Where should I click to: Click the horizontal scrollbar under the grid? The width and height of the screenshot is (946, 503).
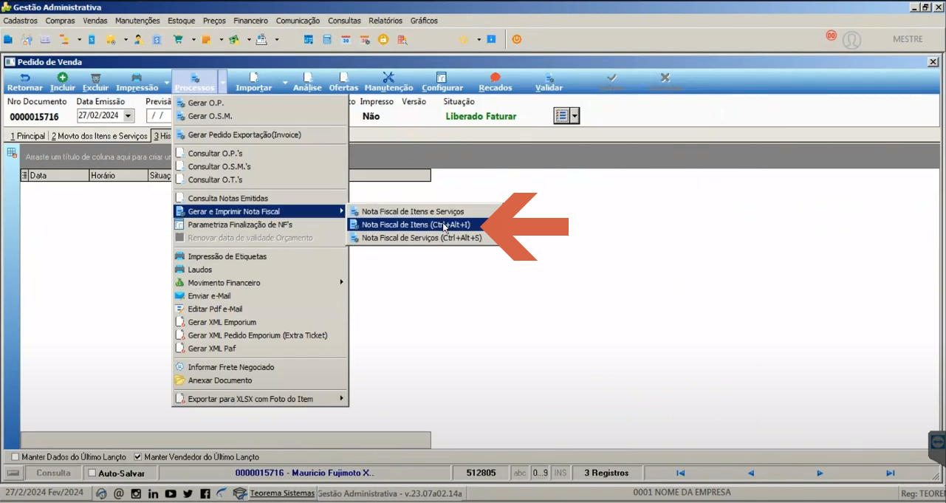tap(225, 439)
